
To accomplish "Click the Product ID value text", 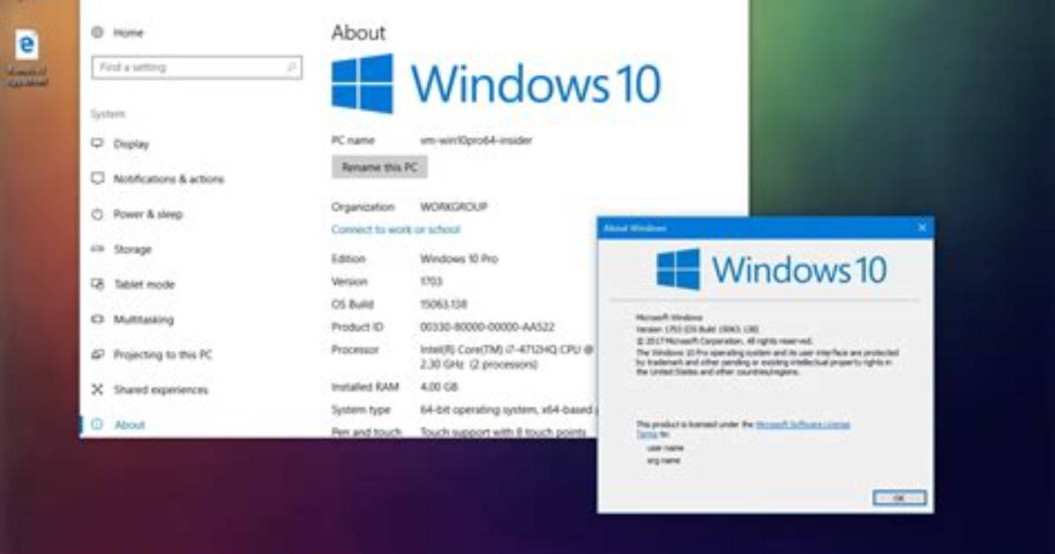I will 487,327.
